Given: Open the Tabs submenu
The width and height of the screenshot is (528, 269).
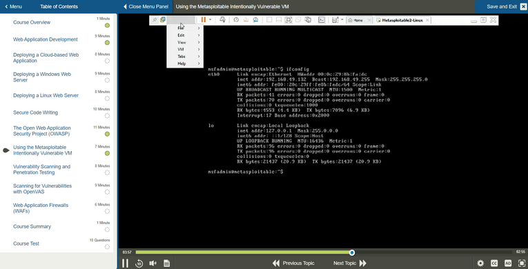Looking at the screenshot, I should (185, 57).
